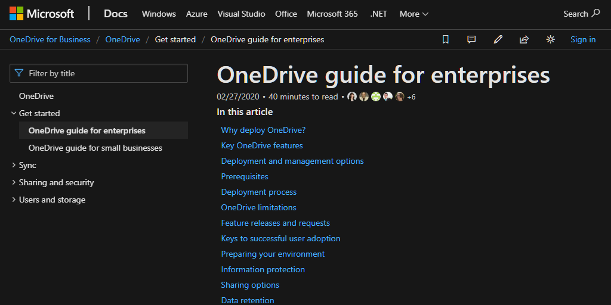The image size is (611, 305).
Task: Collapse the Get started section
Action: point(14,114)
